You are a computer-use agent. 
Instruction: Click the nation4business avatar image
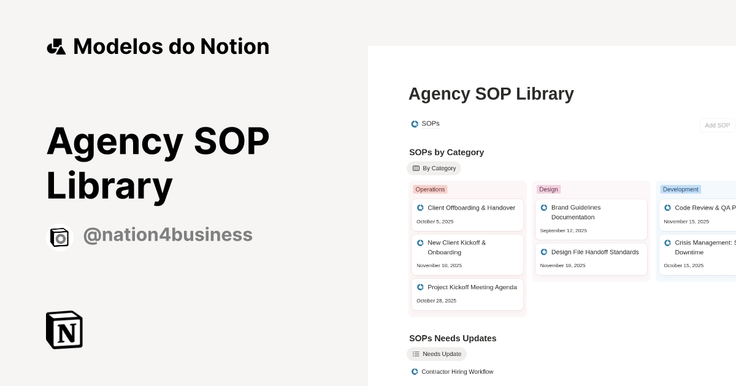pyautogui.click(x=60, y=237)
